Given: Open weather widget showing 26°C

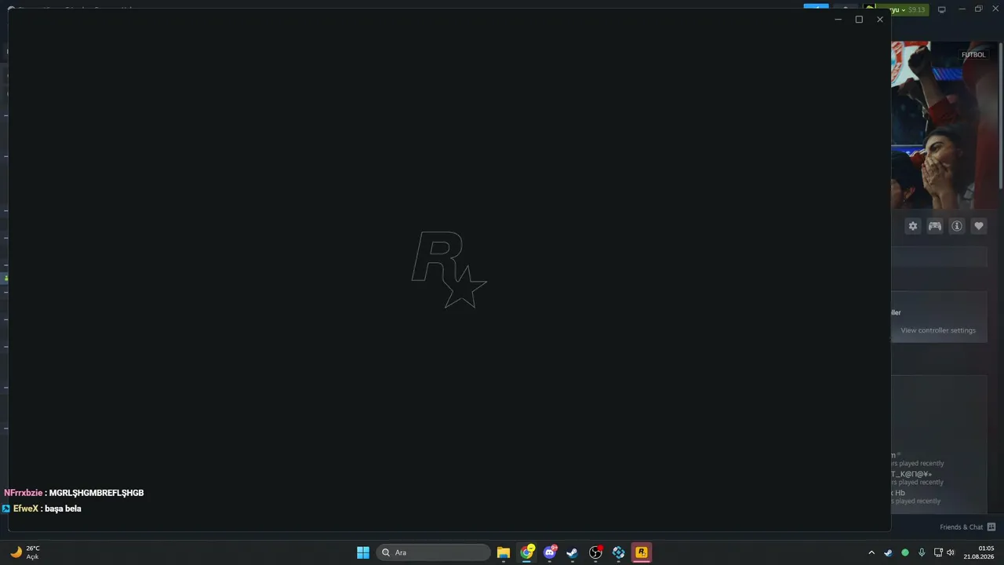Looking at the screenshot, I should click(x=25, y=552).
